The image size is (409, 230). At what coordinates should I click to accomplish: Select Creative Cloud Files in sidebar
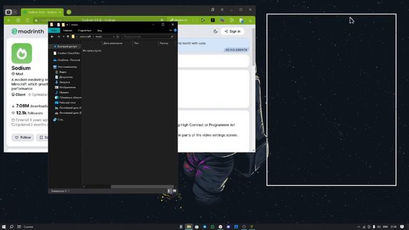pyautogui.click(x=66, y=53)
